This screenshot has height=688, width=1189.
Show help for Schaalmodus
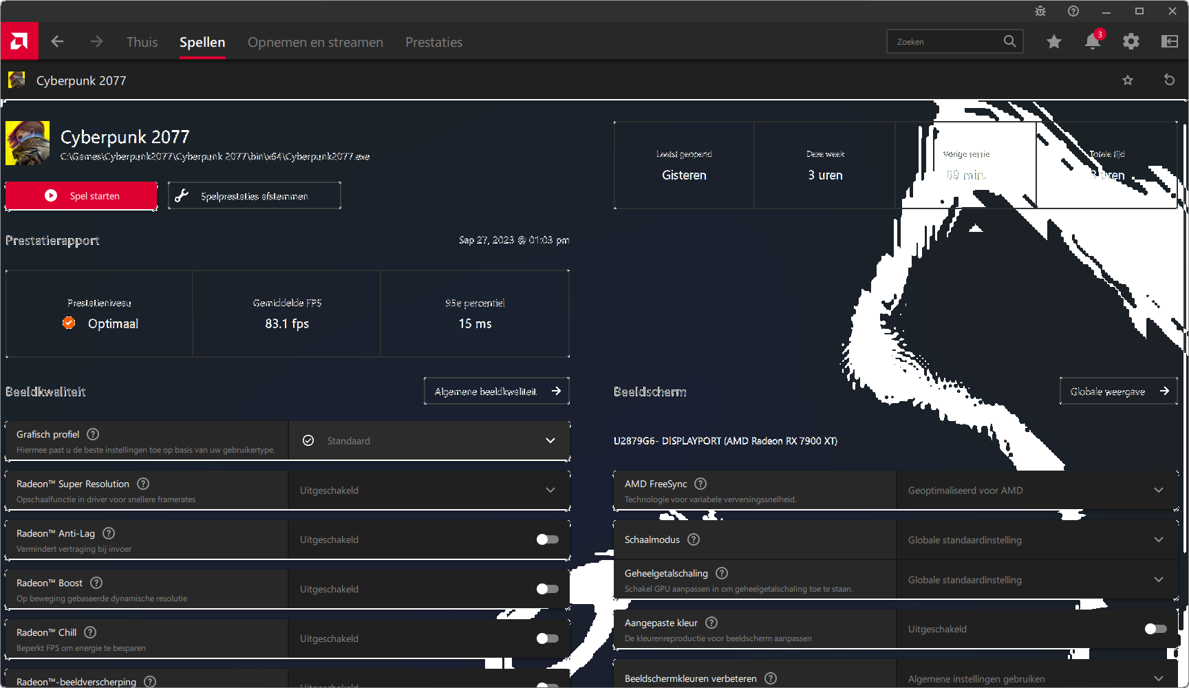(694, 539)
